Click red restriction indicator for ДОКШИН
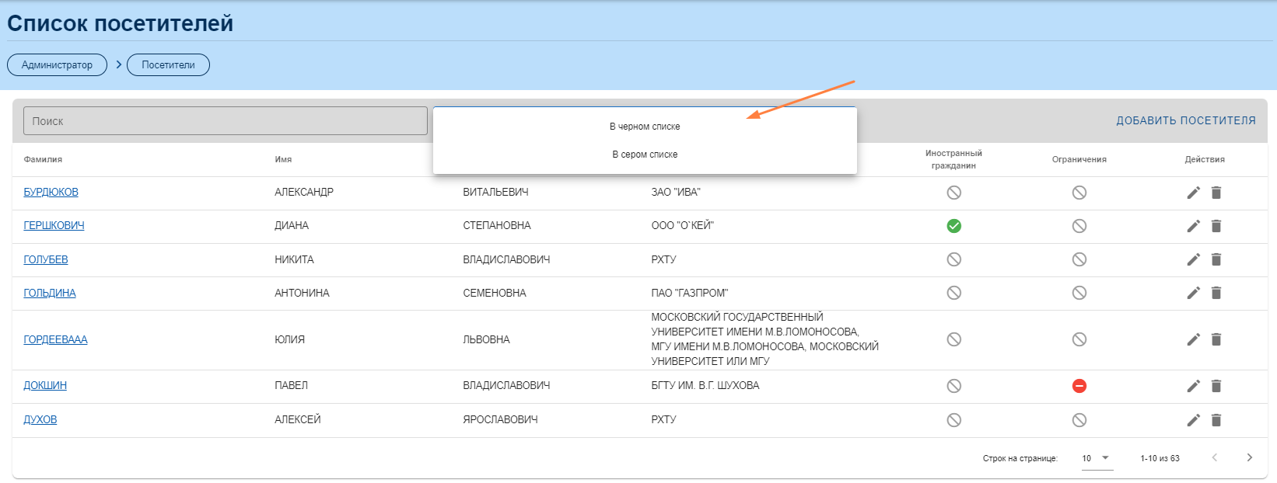The height and width of the screenshot is (483, 1277). pyautogui.click(x=1079, y=386)
